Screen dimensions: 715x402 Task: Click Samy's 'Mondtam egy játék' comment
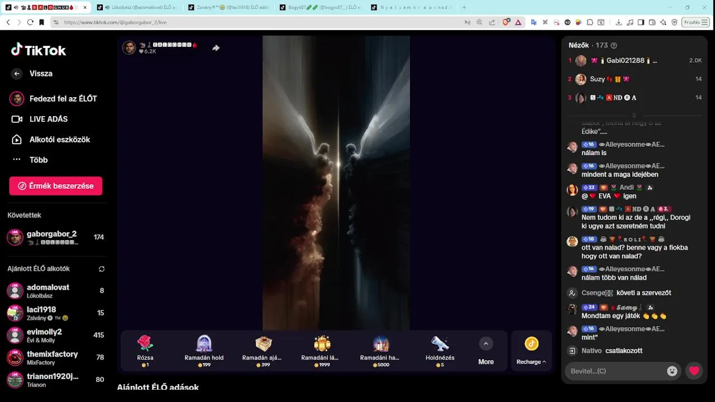(x=624, y=316)
